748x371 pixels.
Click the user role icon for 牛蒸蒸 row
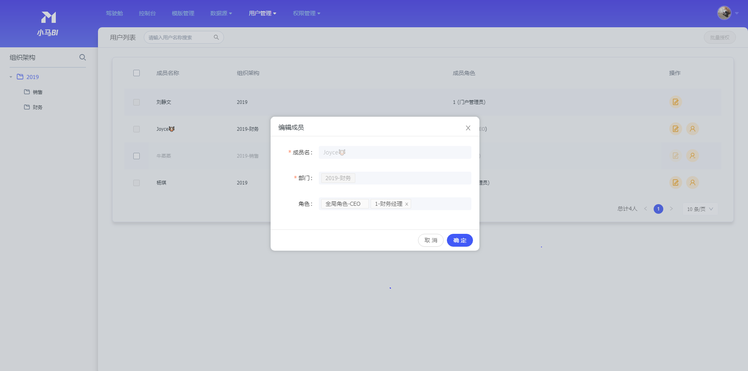[692, 156]
